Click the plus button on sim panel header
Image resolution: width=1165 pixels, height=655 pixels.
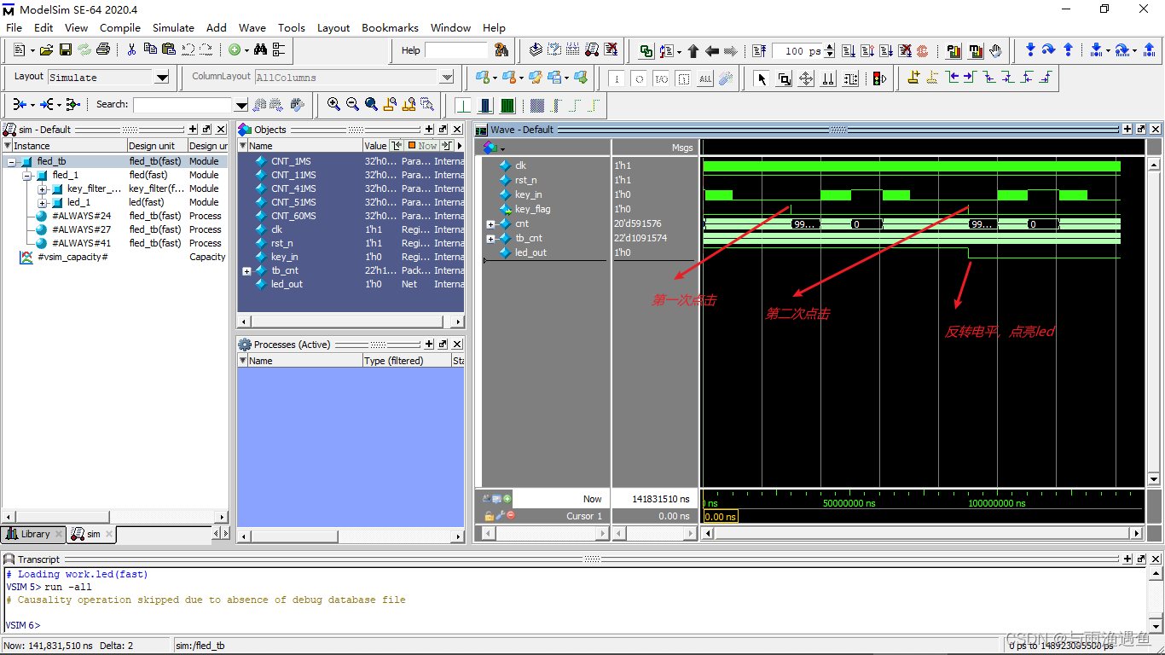click(x=193, y=130)
